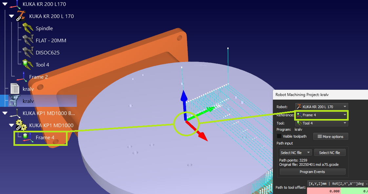Viewport: 368px width, 194px height.
Task: Click the orange KUKA KR 200 L 170 robot icon
Action: point(22,16)
